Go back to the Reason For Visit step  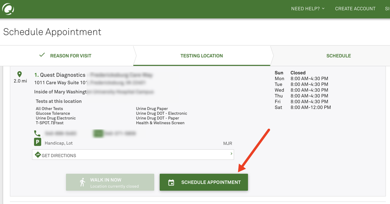[x=71, y=56]
